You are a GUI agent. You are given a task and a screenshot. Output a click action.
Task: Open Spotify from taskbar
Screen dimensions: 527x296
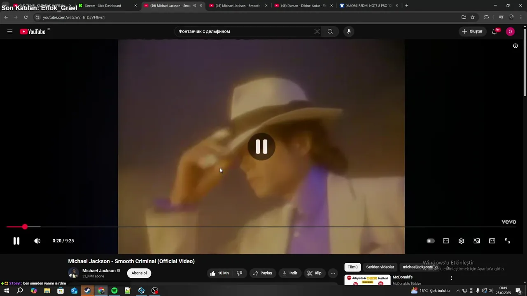(x=114, y=291)
